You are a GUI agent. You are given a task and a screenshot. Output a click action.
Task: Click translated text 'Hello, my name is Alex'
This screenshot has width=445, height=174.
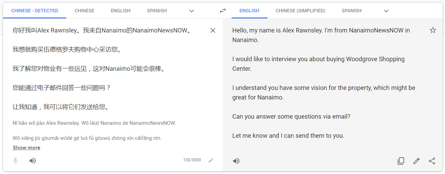[x=321, y=35]
